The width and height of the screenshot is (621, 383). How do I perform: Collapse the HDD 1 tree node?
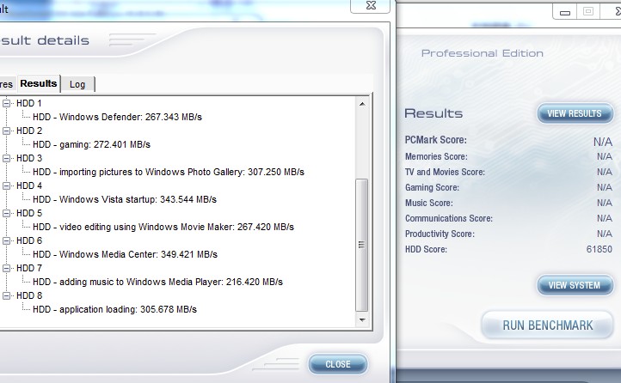[x=6, y=103]
